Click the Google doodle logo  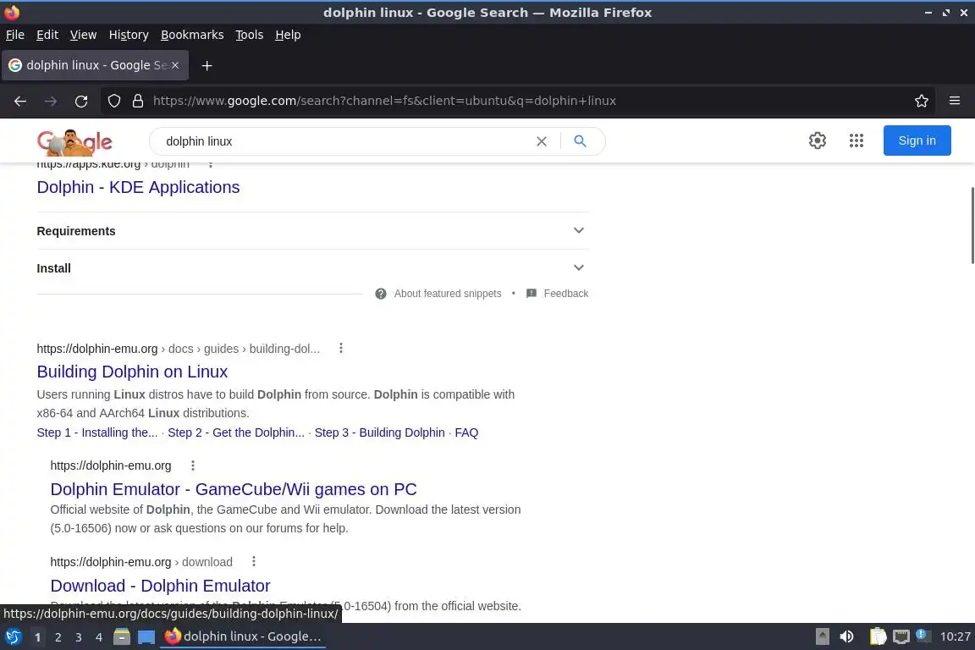pos(74,142)
